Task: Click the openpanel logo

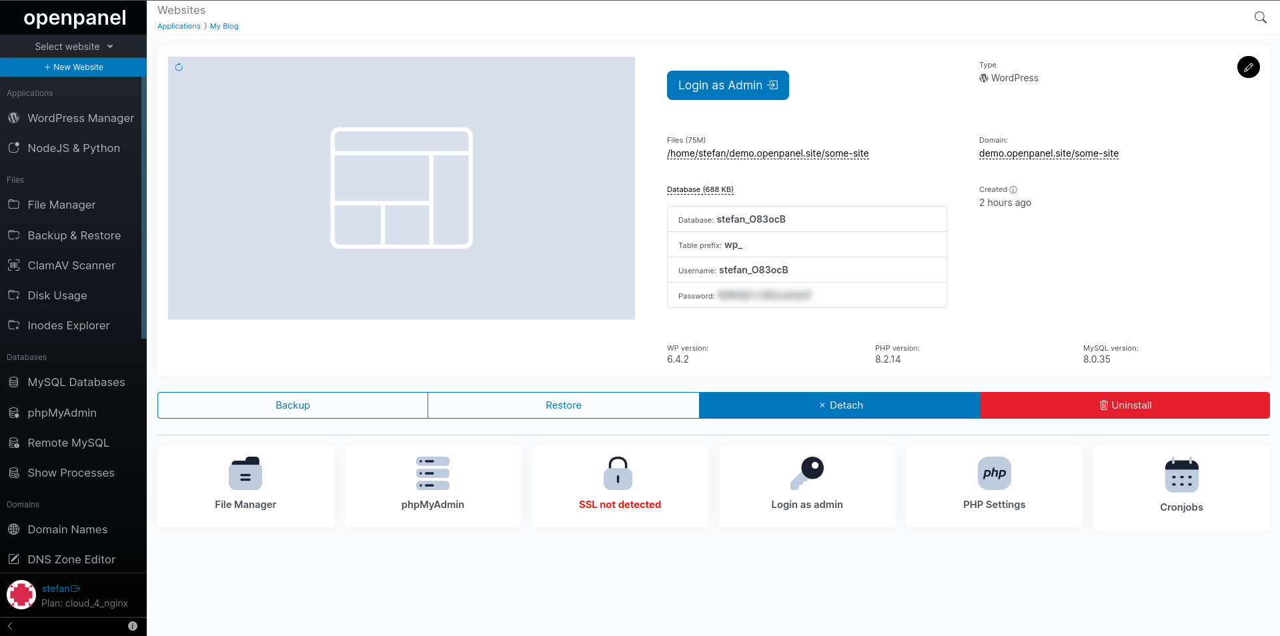Action: pos(75,17)
